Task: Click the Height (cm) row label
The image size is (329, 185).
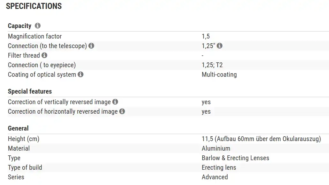Action: click(x=24, y=139)
